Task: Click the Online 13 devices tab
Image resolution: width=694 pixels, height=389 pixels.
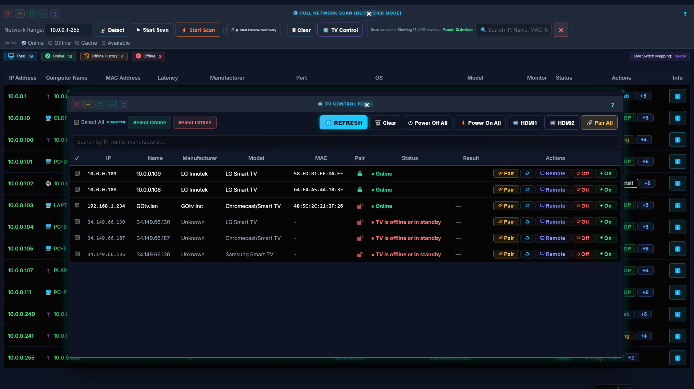Action: pyautogui.click(x=59, y=56)
